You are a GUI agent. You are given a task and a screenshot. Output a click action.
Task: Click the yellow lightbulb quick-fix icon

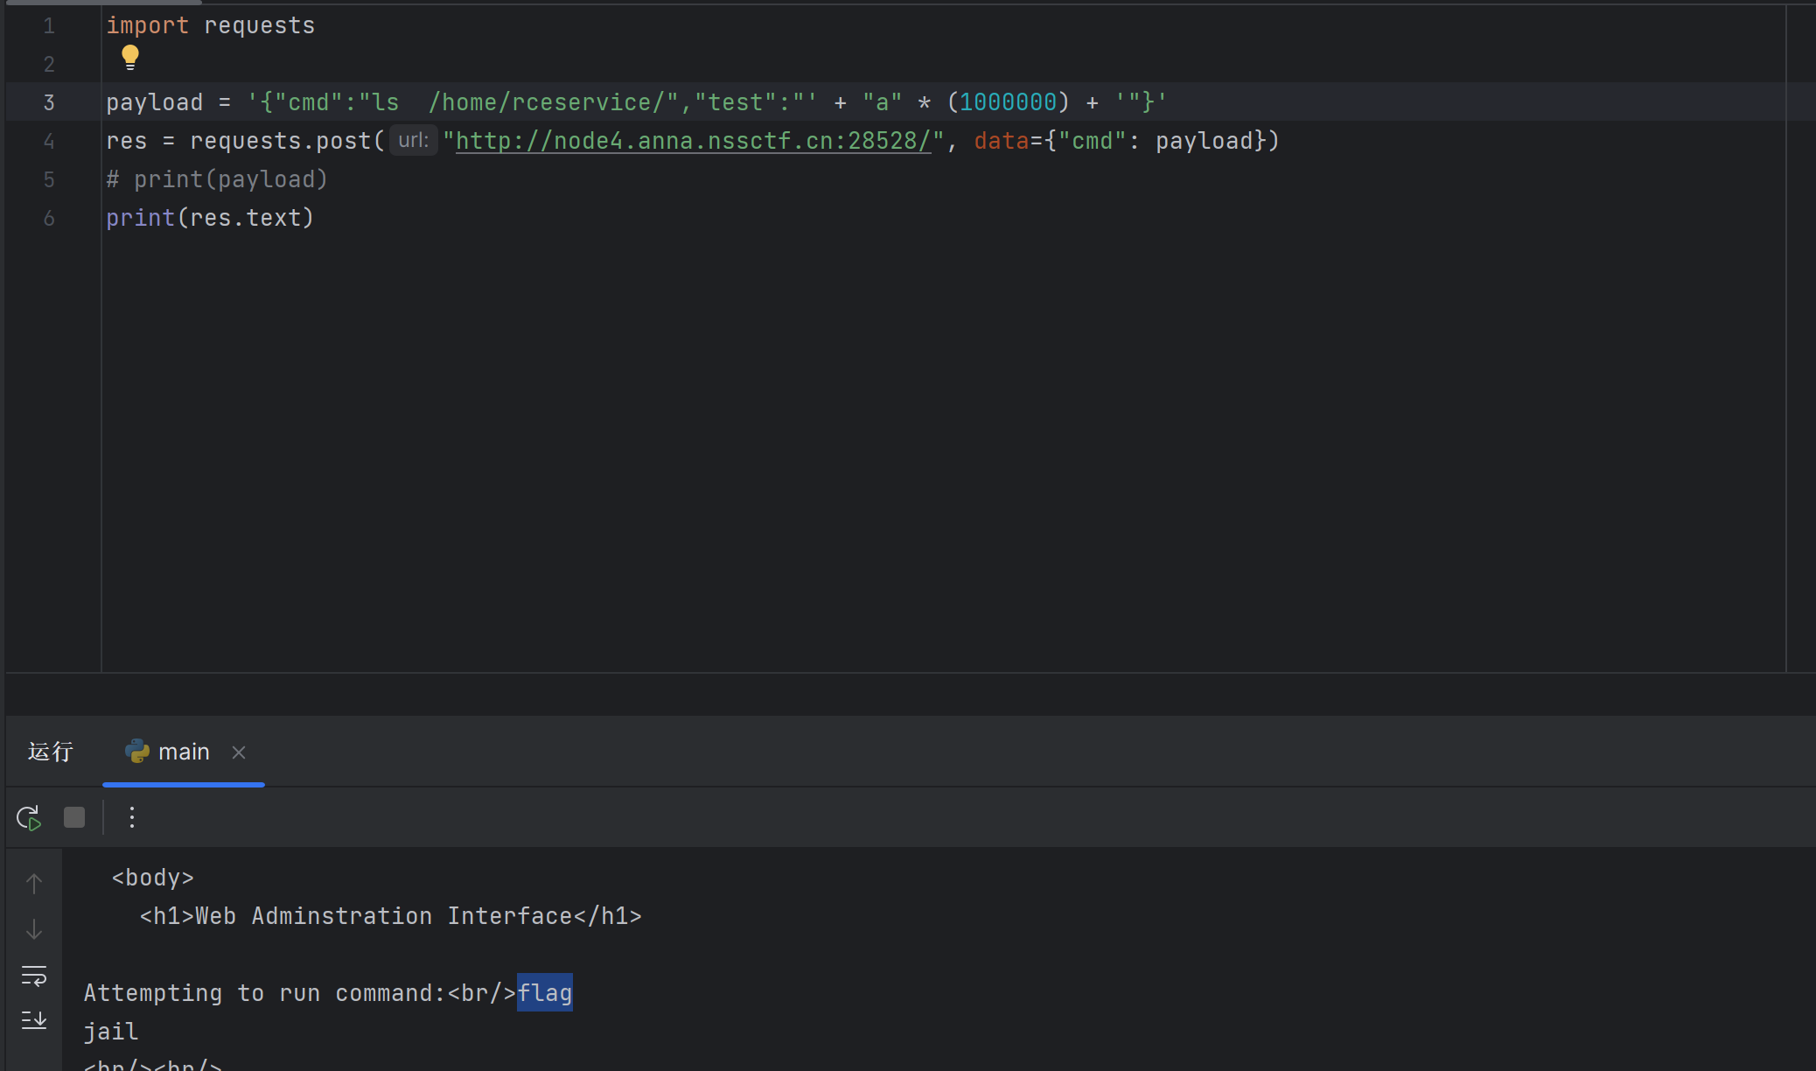coord(130,57)
